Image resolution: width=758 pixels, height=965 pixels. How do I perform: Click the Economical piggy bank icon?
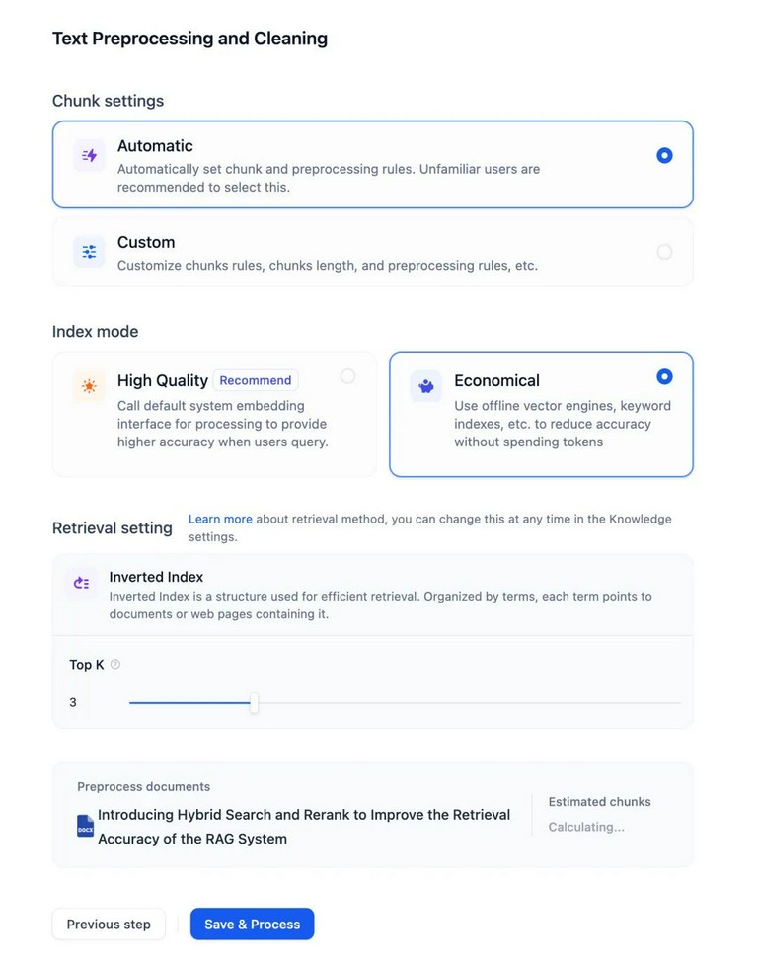pos(426,386)
